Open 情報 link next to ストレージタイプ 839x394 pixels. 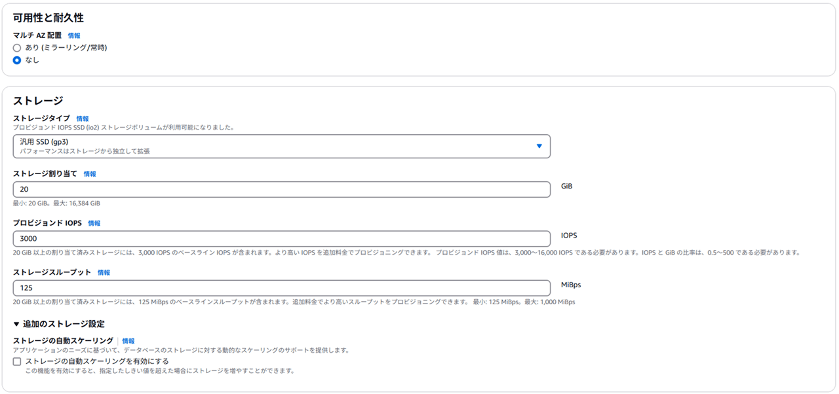pos(83,119)
